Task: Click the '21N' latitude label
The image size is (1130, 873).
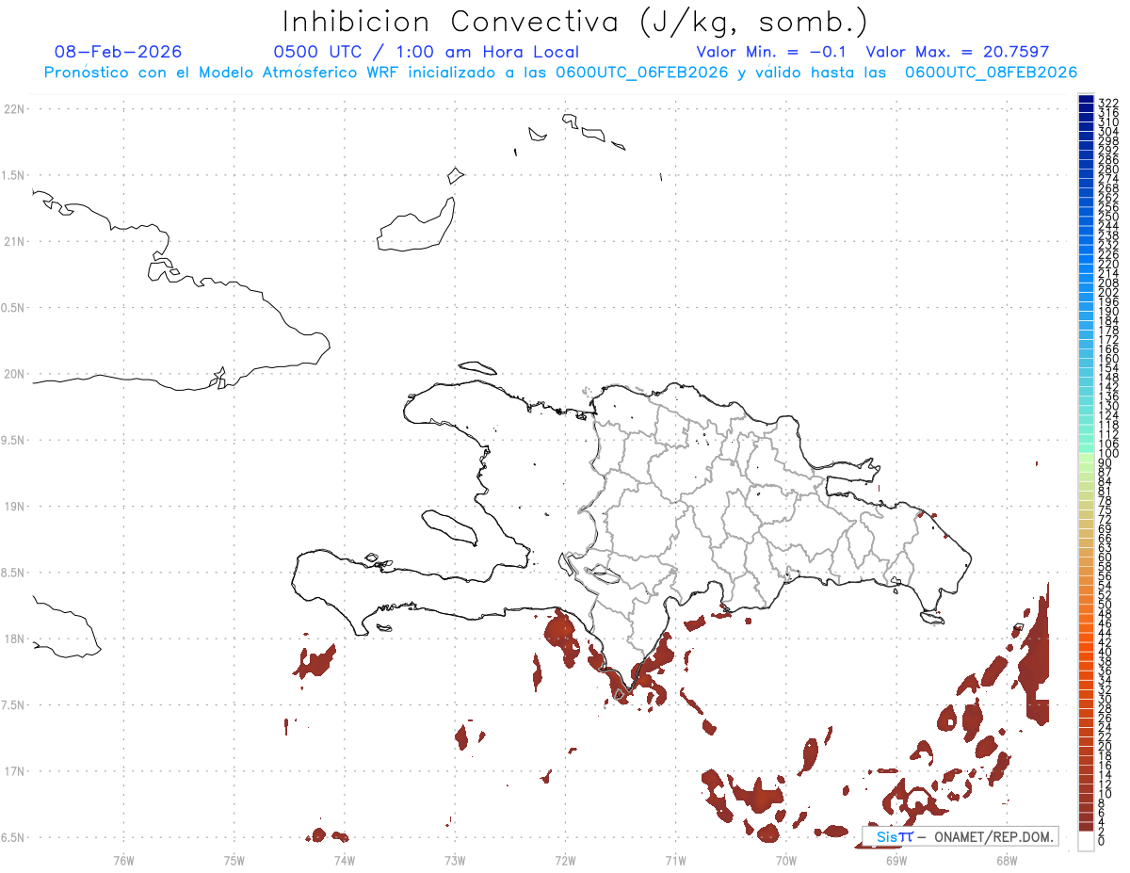Action: coord(13,241)
